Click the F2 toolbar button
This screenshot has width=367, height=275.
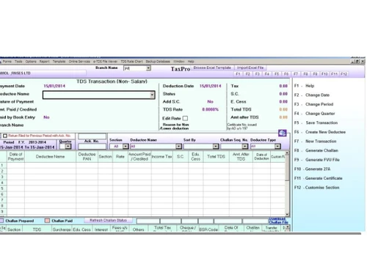[247, 74]
